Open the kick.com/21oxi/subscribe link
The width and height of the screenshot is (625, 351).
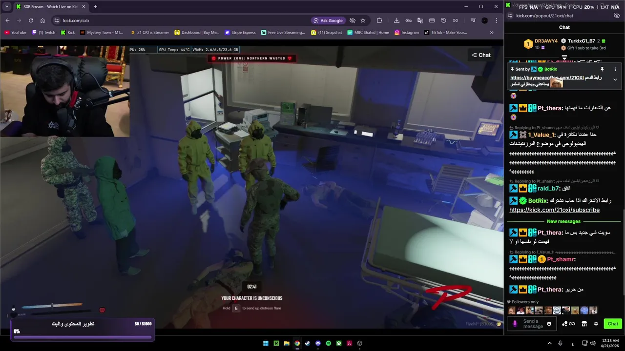click(554, 210)
